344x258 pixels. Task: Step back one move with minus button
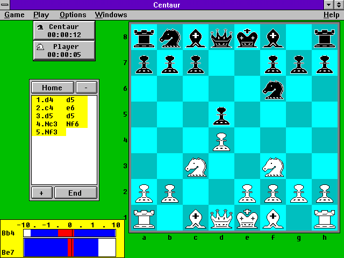(x=86, y=88)
